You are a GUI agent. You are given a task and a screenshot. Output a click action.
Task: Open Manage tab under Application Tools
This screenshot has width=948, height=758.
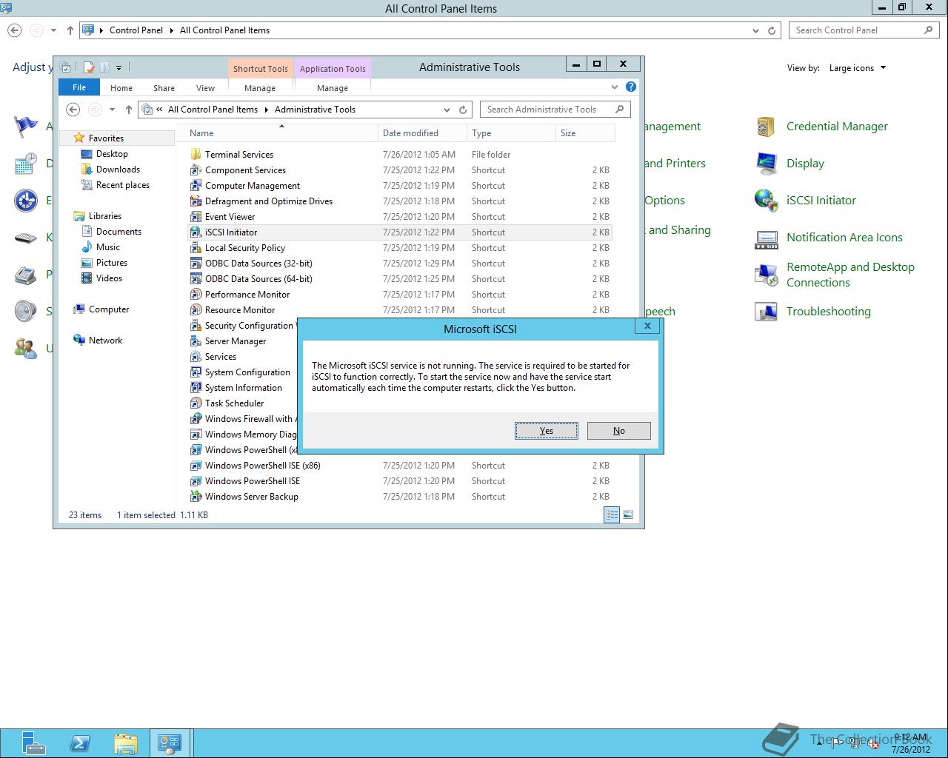point(333,88)
